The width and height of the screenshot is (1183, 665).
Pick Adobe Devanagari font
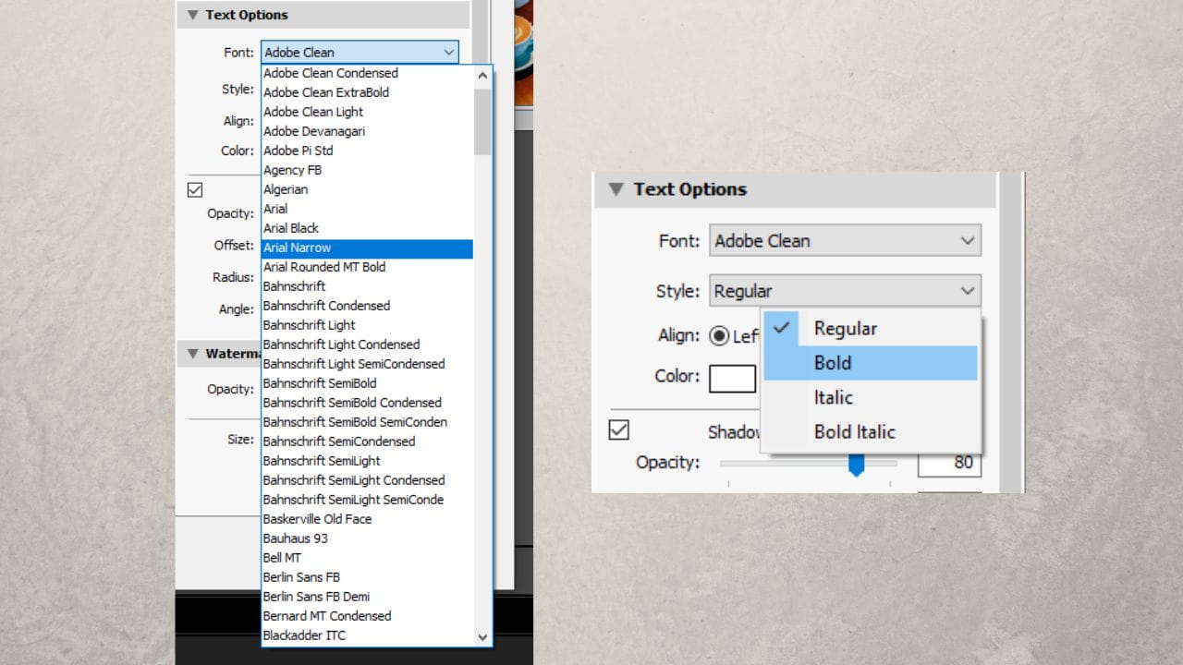point(367,131)
